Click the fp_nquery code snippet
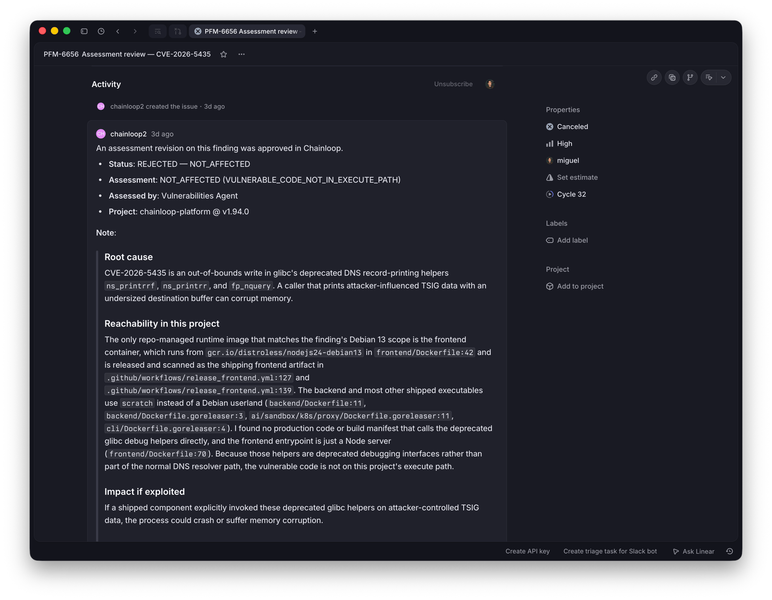The image size is (772, 600). click(251, 286)
